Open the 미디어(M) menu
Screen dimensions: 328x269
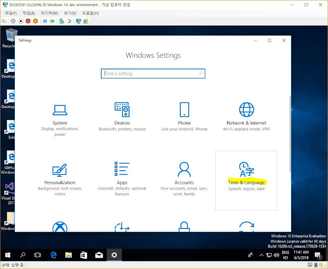coord(49,13)
